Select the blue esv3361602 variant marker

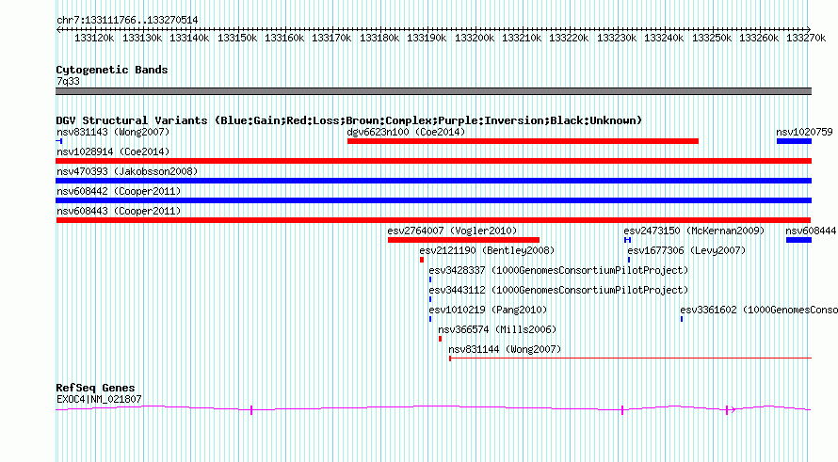coord(682,319)
